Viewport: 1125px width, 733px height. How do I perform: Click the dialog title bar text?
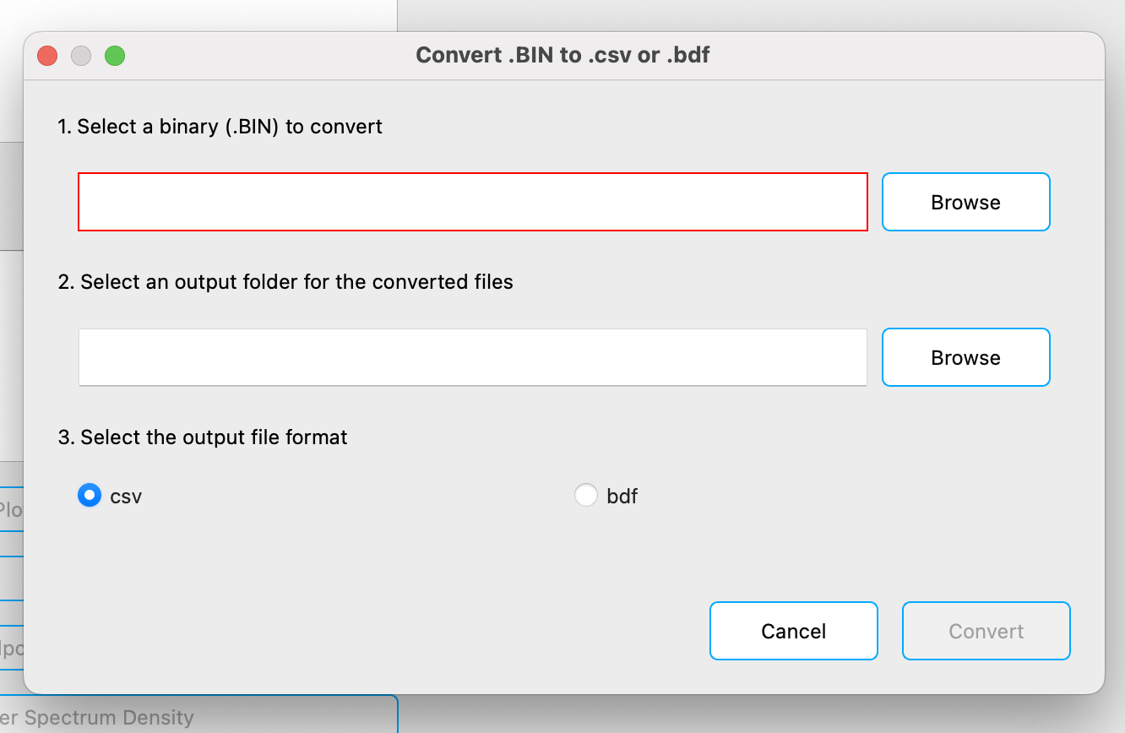562,54
